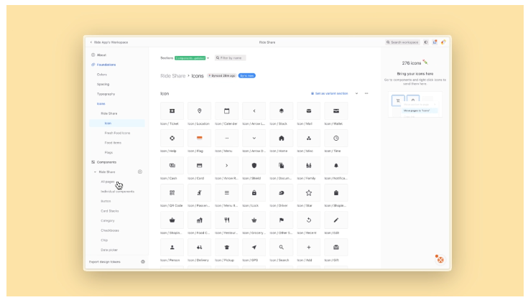Select the Location pin icon tile
Screen dimensions: 528x300
(200, 111)
